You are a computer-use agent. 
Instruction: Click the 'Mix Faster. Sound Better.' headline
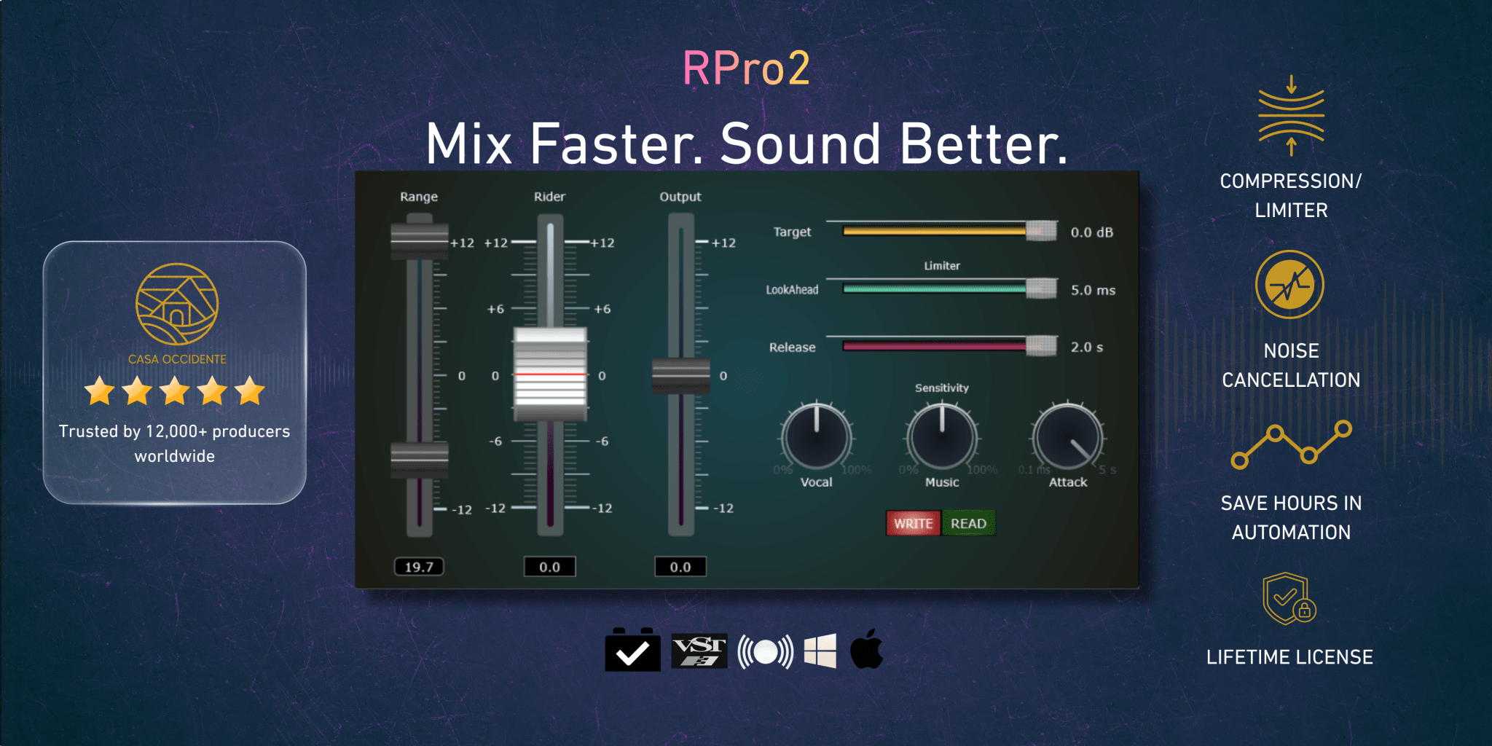[x=746, y=144]
